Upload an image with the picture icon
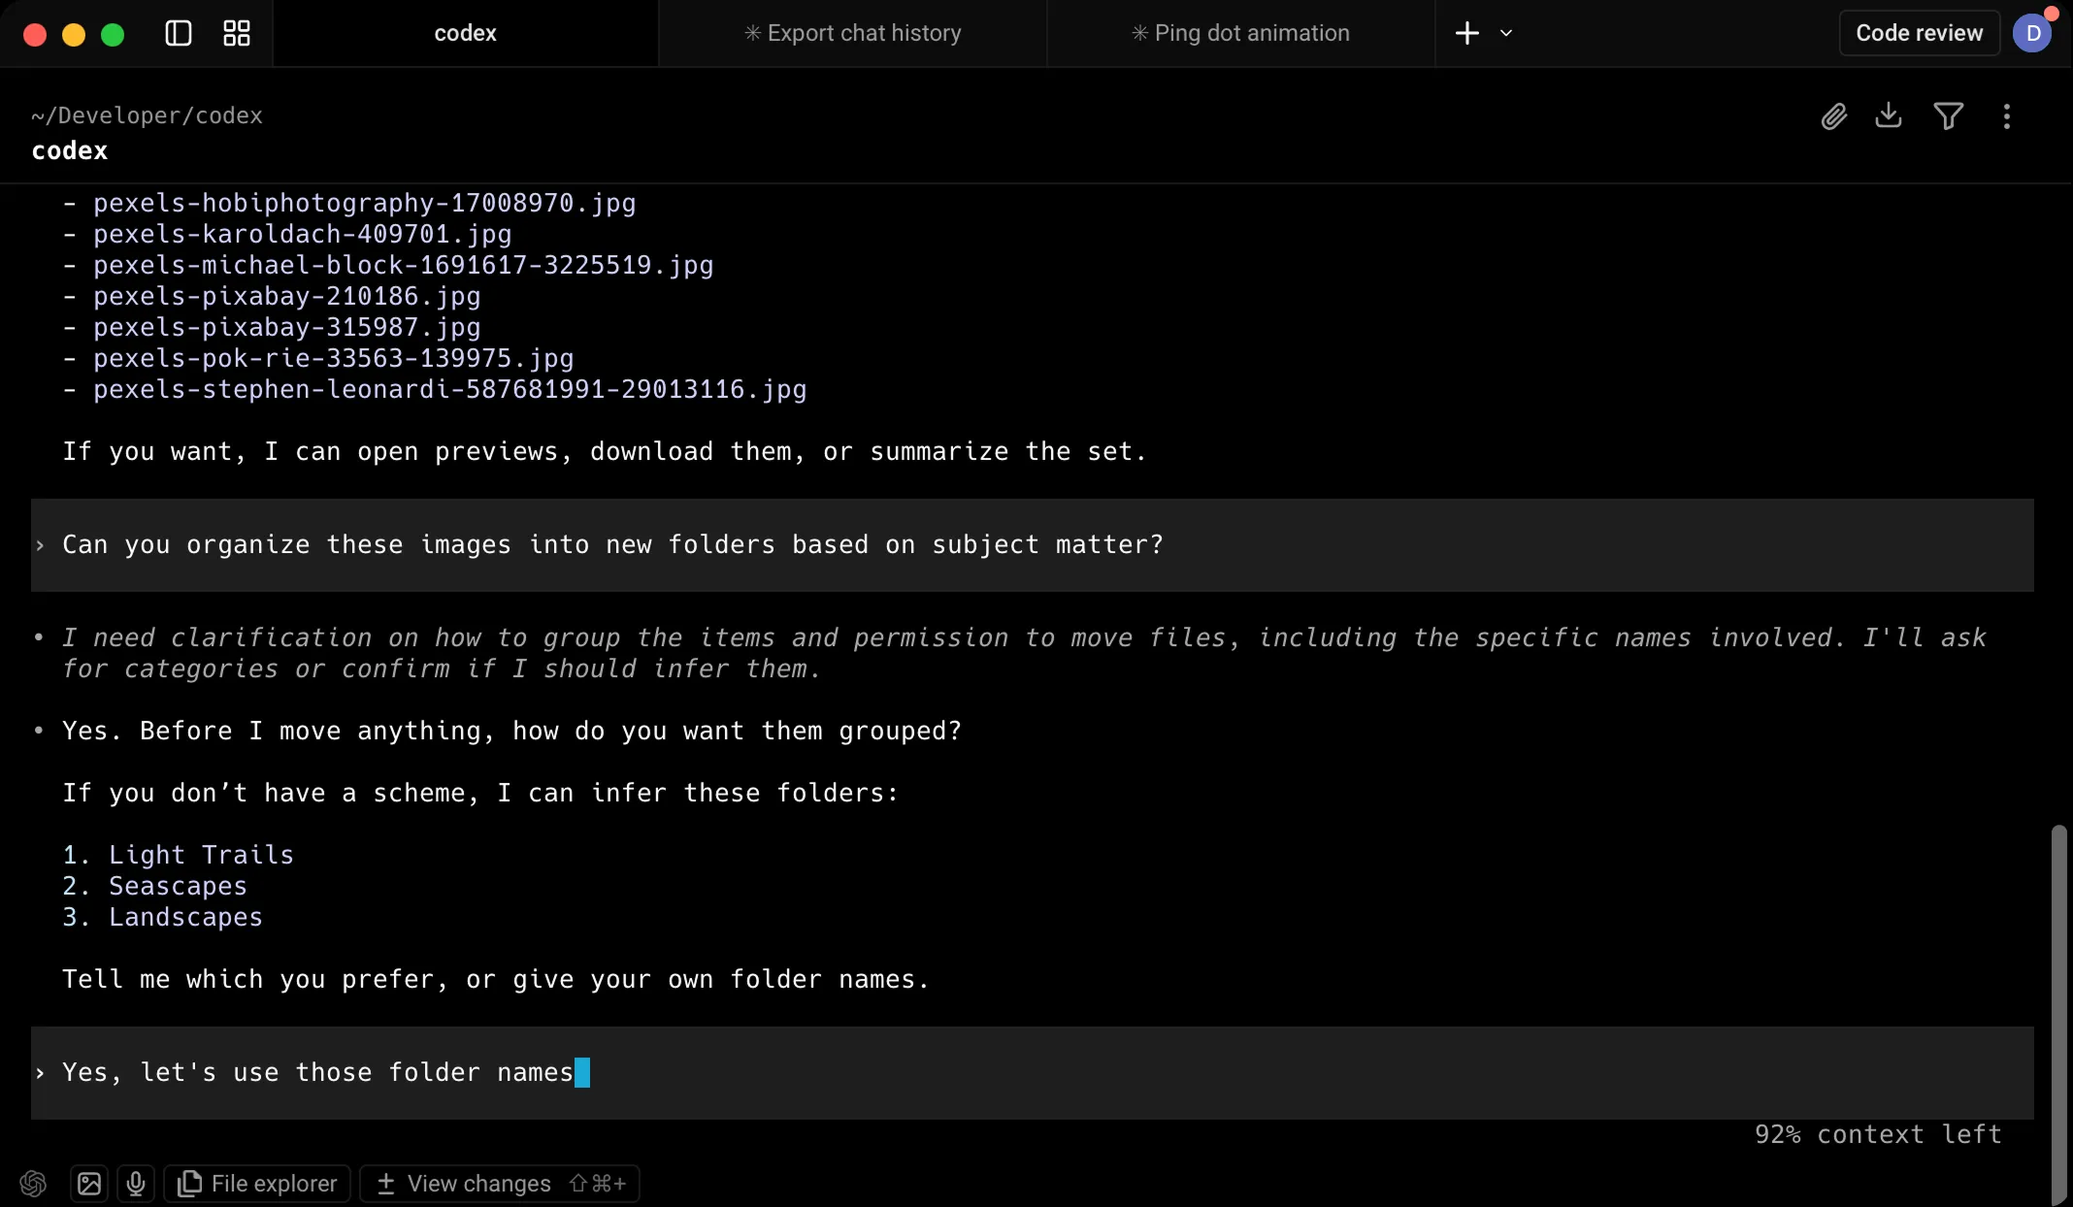 coord(88,1183)
